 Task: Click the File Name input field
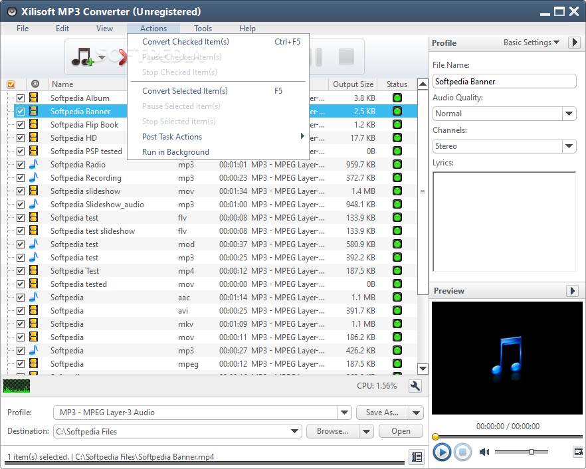(504, 82)
